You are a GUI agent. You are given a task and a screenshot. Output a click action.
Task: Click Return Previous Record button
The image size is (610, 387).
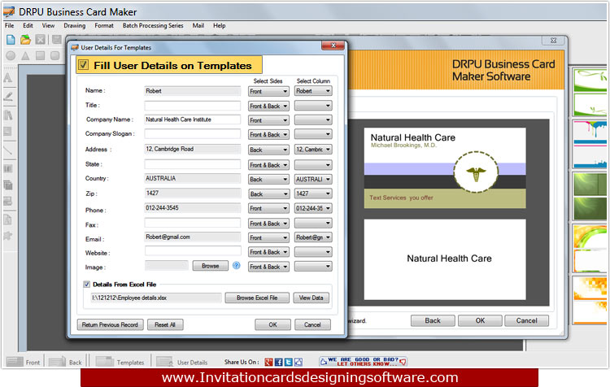[x=110, y=324]
